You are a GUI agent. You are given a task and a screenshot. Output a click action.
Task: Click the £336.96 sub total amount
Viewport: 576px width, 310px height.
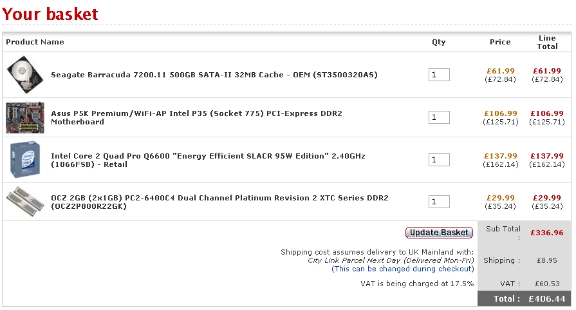547,233
